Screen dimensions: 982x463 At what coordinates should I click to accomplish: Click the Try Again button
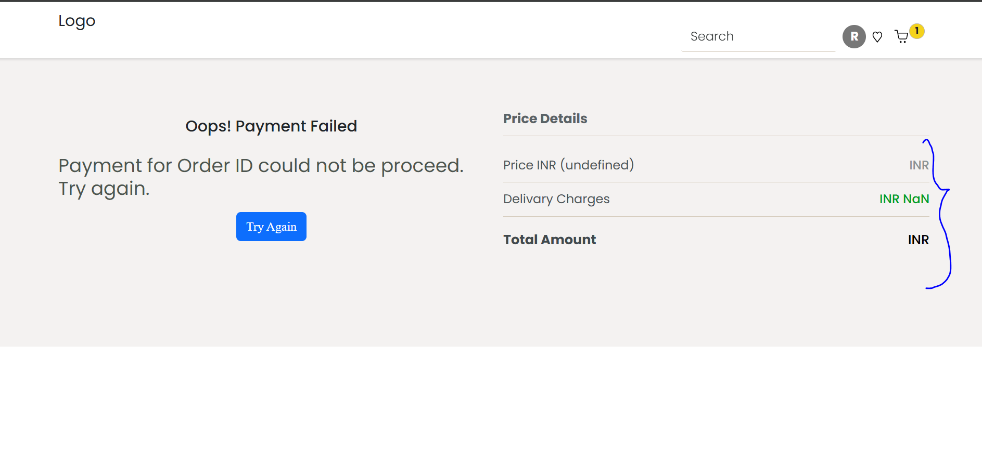(x=271, y=227)
